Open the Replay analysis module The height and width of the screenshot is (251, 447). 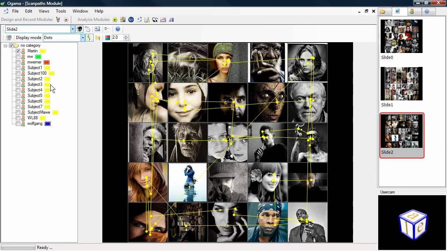[115, 20]
